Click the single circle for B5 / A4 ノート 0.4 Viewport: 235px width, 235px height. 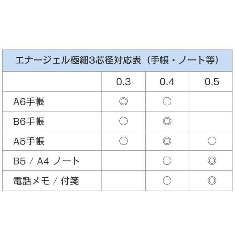[167, 161]
